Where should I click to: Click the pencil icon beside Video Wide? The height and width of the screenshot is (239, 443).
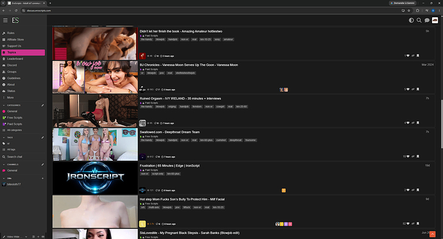pyautogui.click(x=4, y=236)
